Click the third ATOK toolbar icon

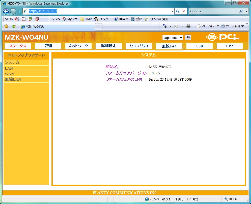click(30, 19)
